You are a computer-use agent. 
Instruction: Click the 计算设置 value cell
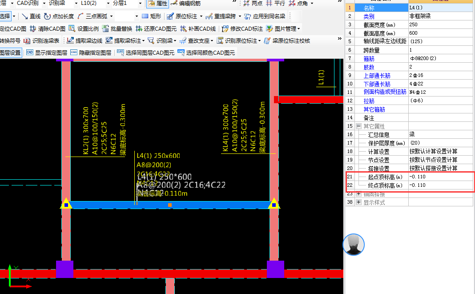click(x=440, y=151)
